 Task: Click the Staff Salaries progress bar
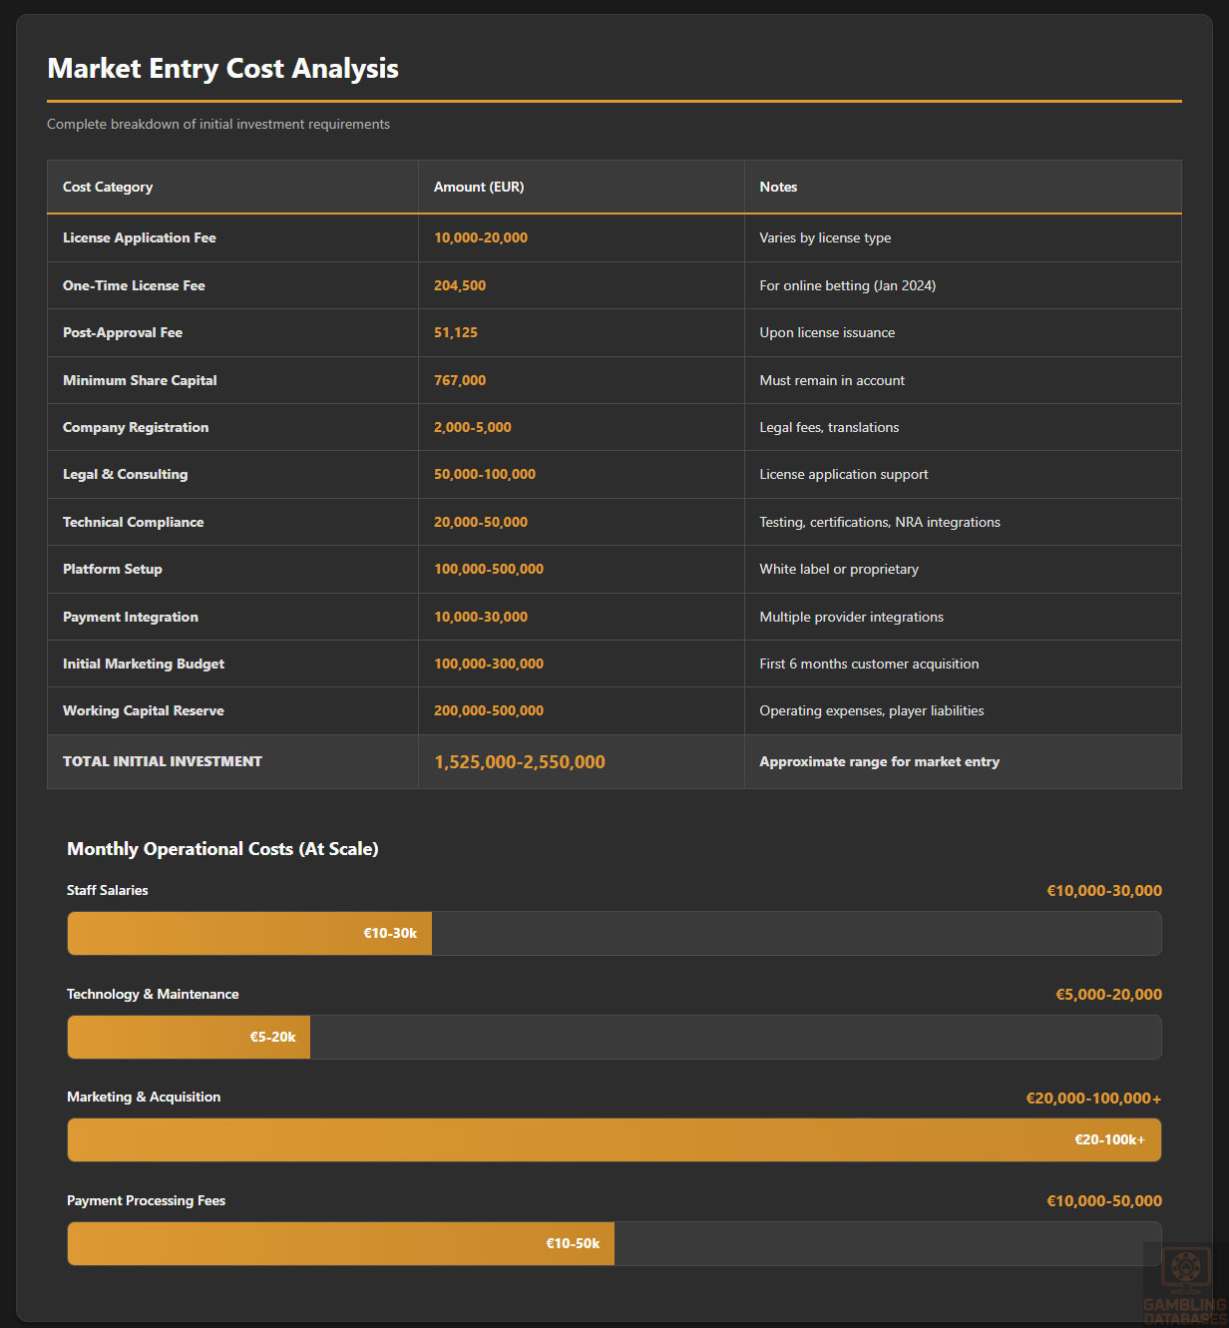coord(614,933)
